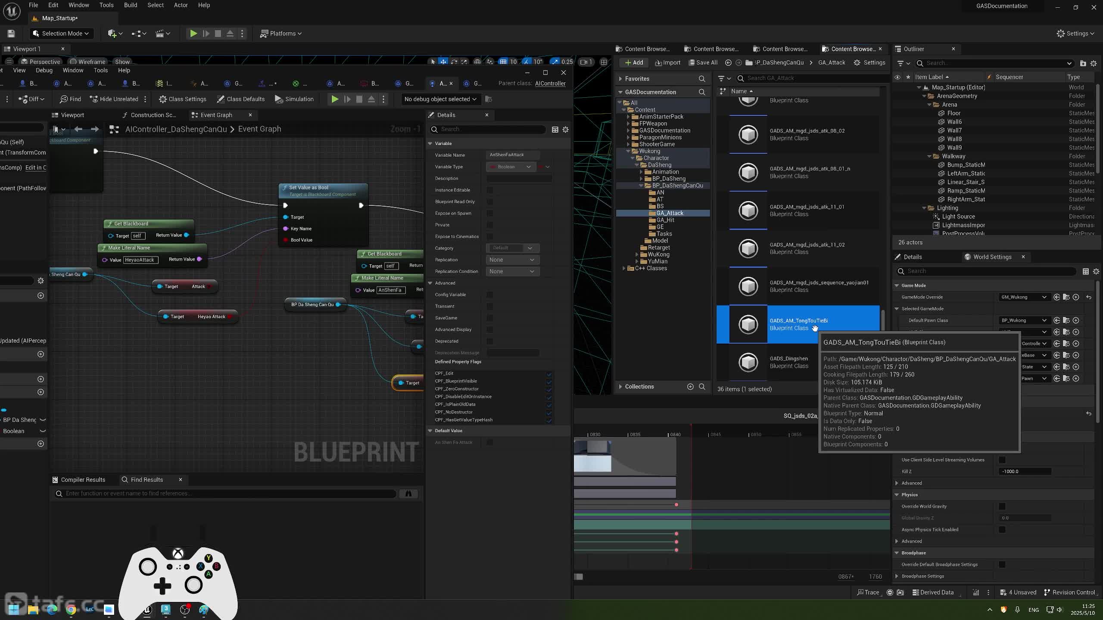Open Variable Type Boolean dropdown

pyautogui.click(x=511, y=167)
